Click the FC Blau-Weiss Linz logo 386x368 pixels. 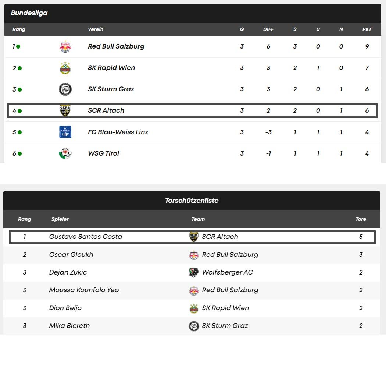point(65,132)
